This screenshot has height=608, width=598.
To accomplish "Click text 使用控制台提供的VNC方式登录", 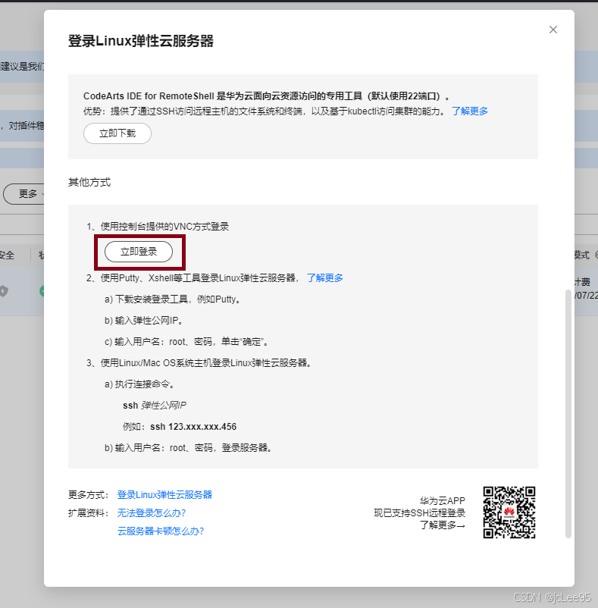I will pos(164,227).
